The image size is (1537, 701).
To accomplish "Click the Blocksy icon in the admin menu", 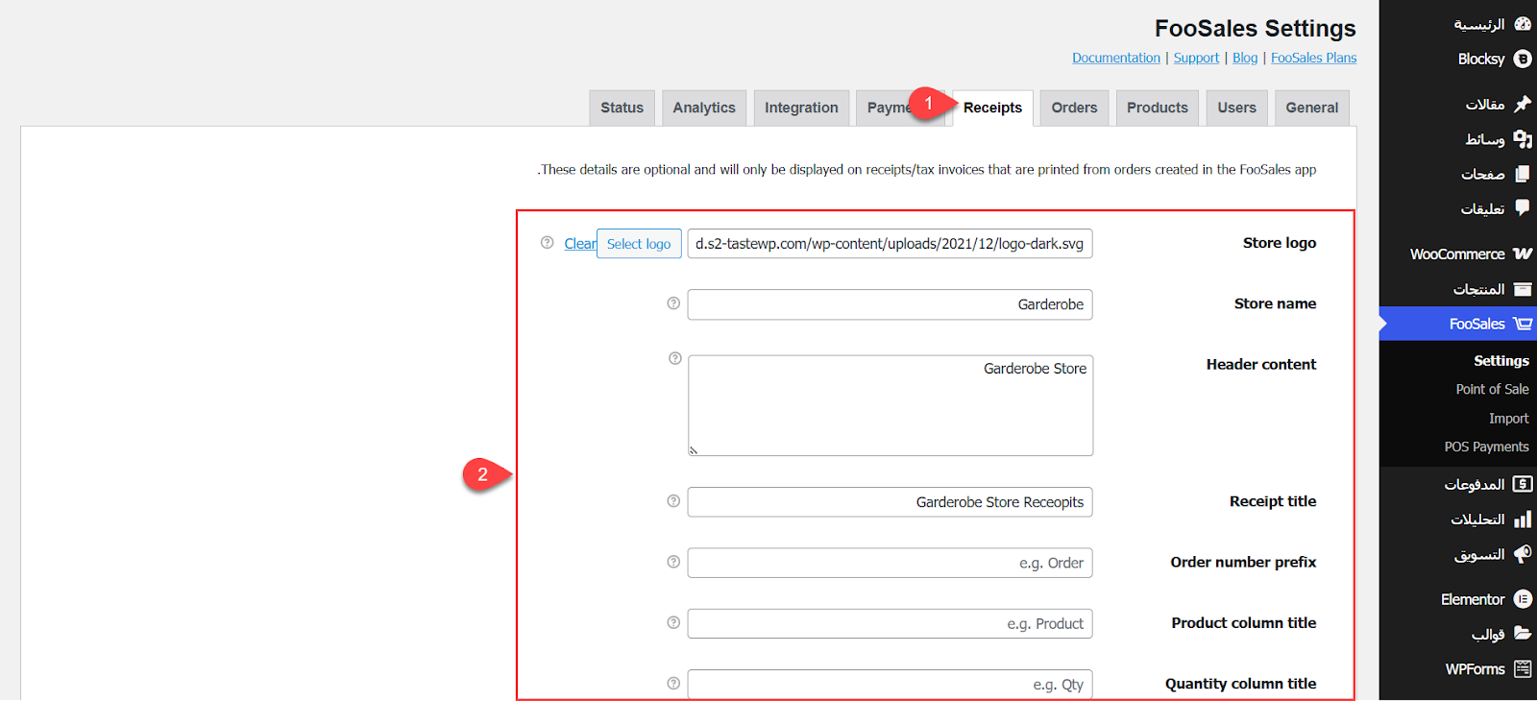I will tap(1523, 59).
